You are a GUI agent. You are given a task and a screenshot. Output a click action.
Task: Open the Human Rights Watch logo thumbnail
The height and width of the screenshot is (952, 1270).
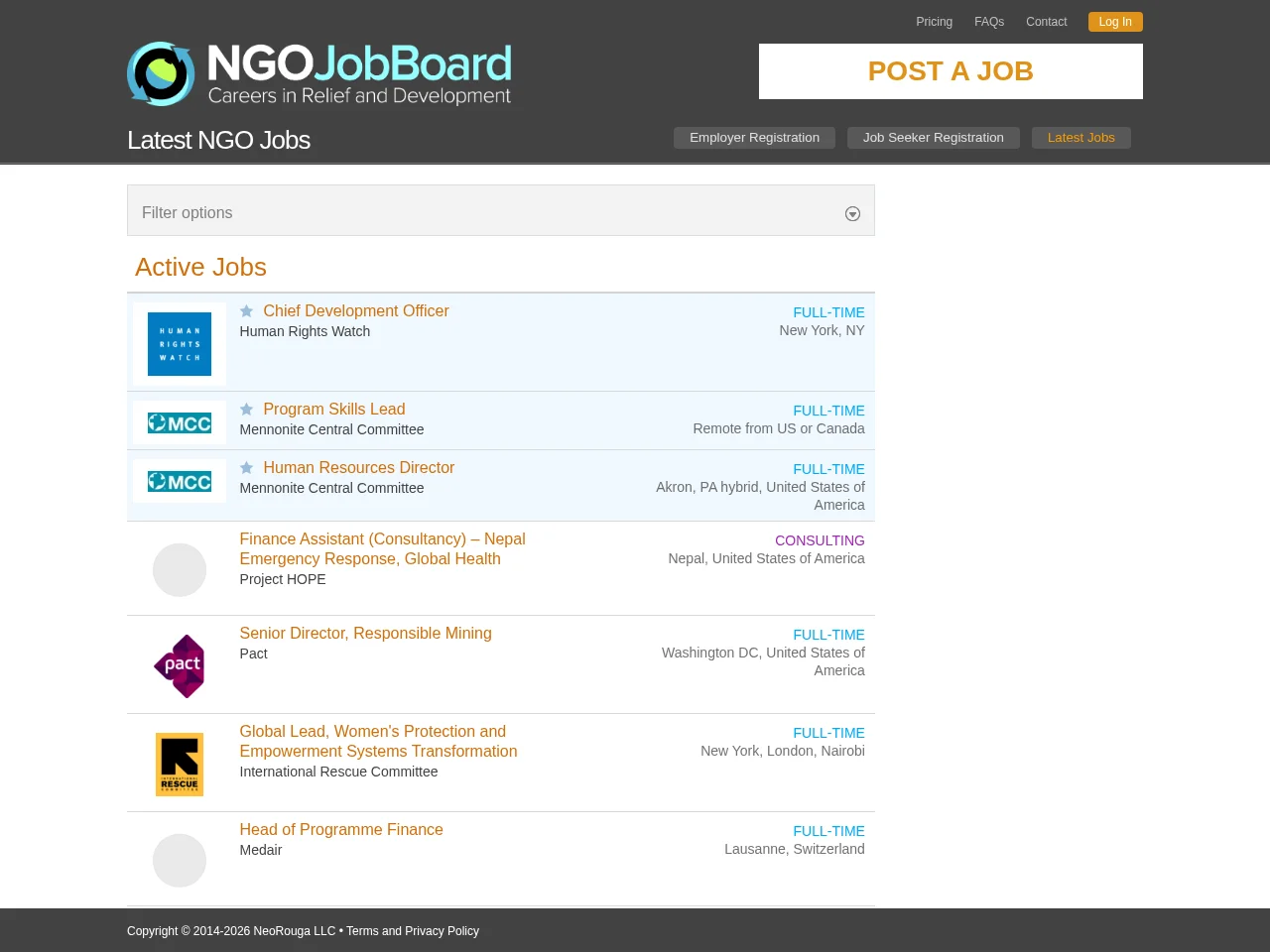(x=180, y=344)
